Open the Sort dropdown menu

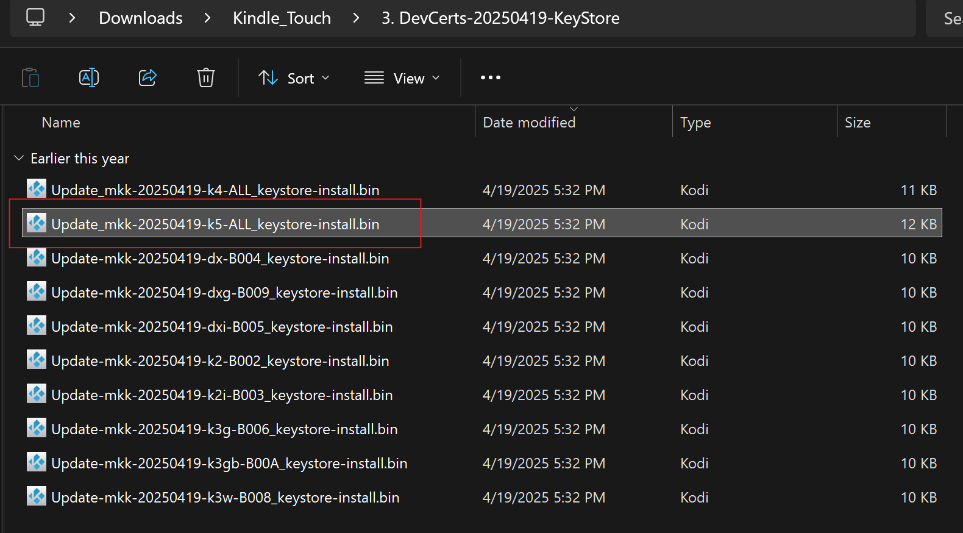click(x=294, y=78)
